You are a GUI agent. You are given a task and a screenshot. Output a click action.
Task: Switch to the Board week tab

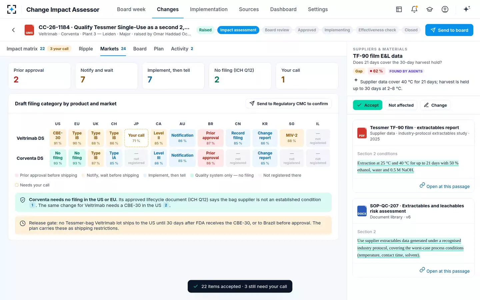(x=131, y=9)
